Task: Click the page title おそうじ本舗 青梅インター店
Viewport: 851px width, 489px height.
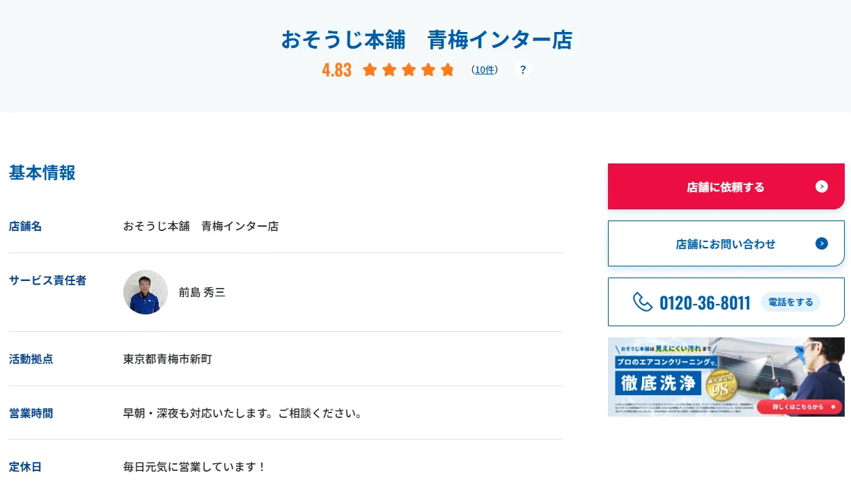Action: pyautogui.click(x=426, y=40)
